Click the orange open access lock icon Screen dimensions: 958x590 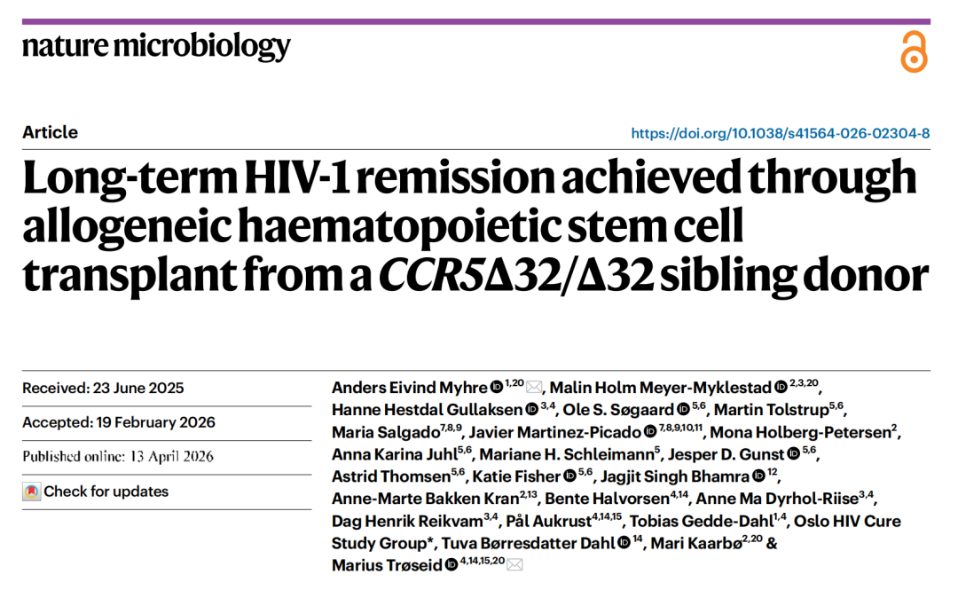point(913,51)
